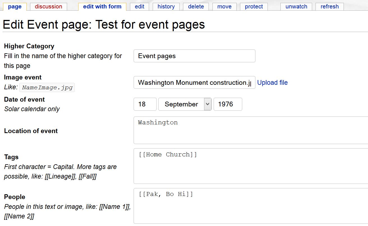Open the delete tab
Screen dimensions: 368x226
[x=196, y=6]
